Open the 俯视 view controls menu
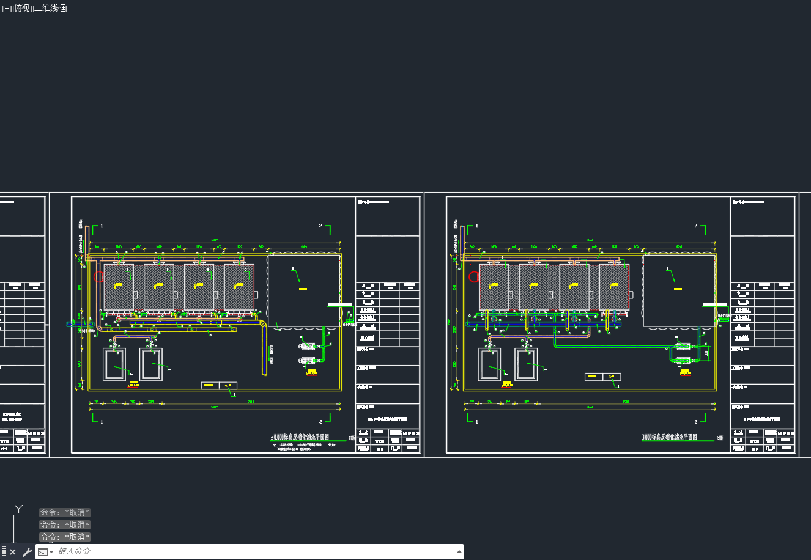The width and height of the screenshot is (811, 560). pos(23,8)
